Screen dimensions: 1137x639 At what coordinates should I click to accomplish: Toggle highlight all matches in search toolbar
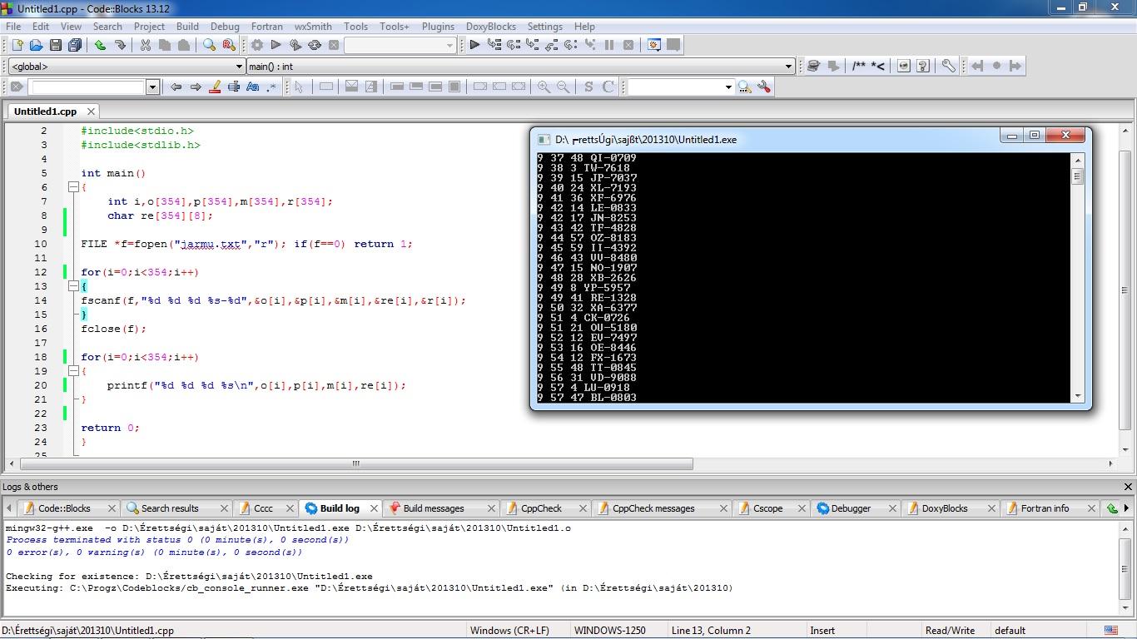tap(215, 87)
